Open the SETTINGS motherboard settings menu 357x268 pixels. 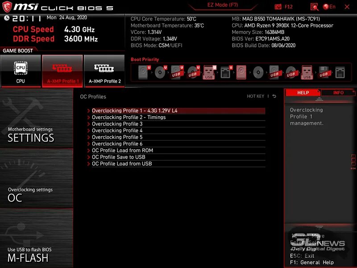pyautogui.click(x=37, y=118)
